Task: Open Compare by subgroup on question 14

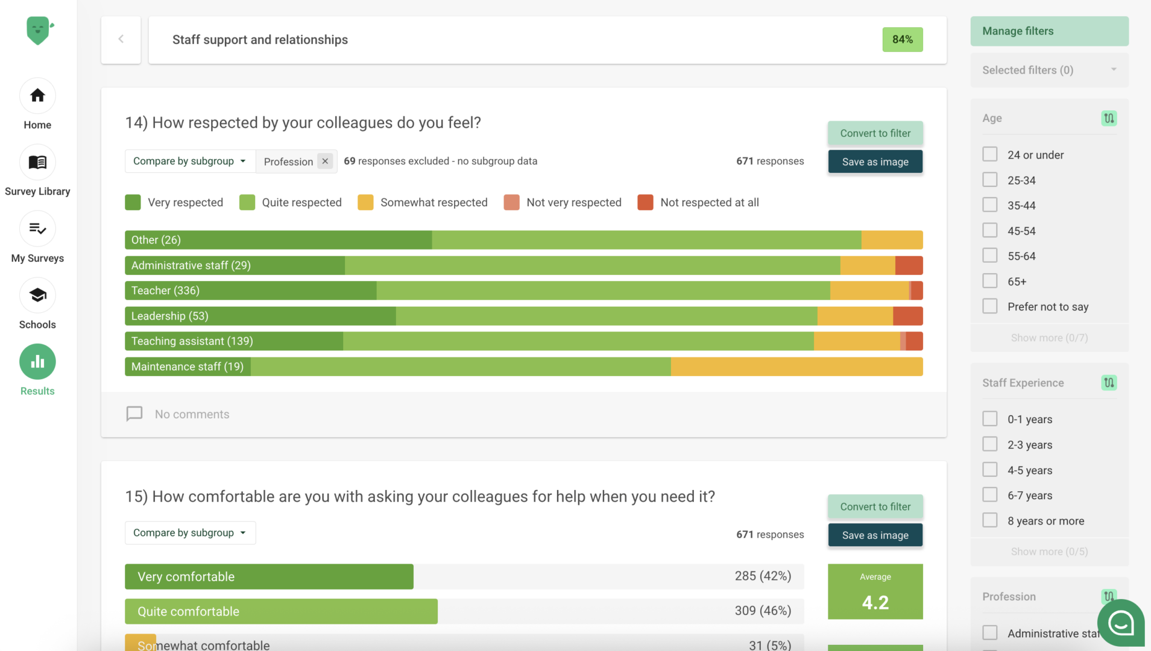Action: pos(189,161)
